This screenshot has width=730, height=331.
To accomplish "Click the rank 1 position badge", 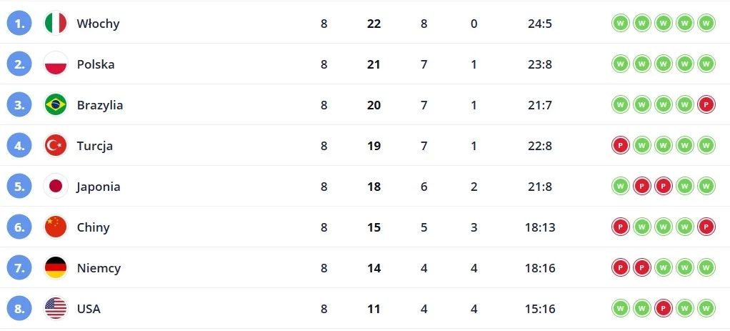I will click(x=19, y=24).
